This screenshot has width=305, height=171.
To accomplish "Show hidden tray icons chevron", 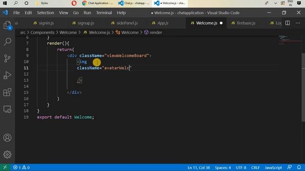I will (x=275, y=3).
